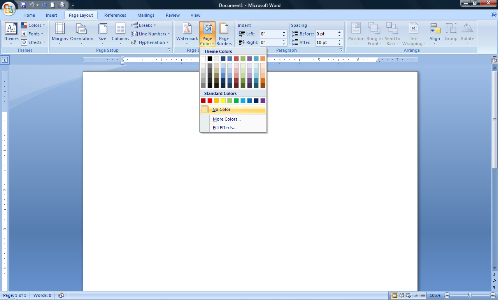Open the Margins dropdown
The image size is (498, 300).
pyautogui.click(x=60, y=33)
